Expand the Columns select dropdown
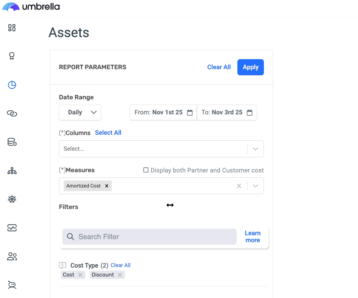The height and width of the screenshot is (298, 358). 255,149
